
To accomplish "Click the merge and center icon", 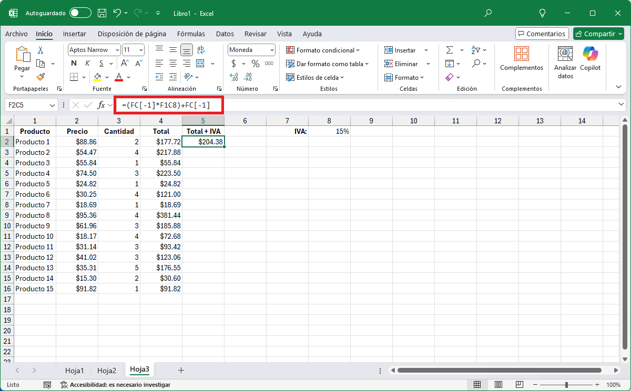I will 200,64.
